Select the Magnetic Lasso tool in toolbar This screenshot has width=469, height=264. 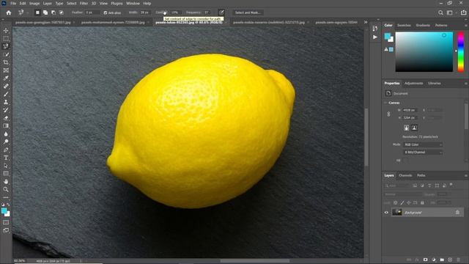6,46
